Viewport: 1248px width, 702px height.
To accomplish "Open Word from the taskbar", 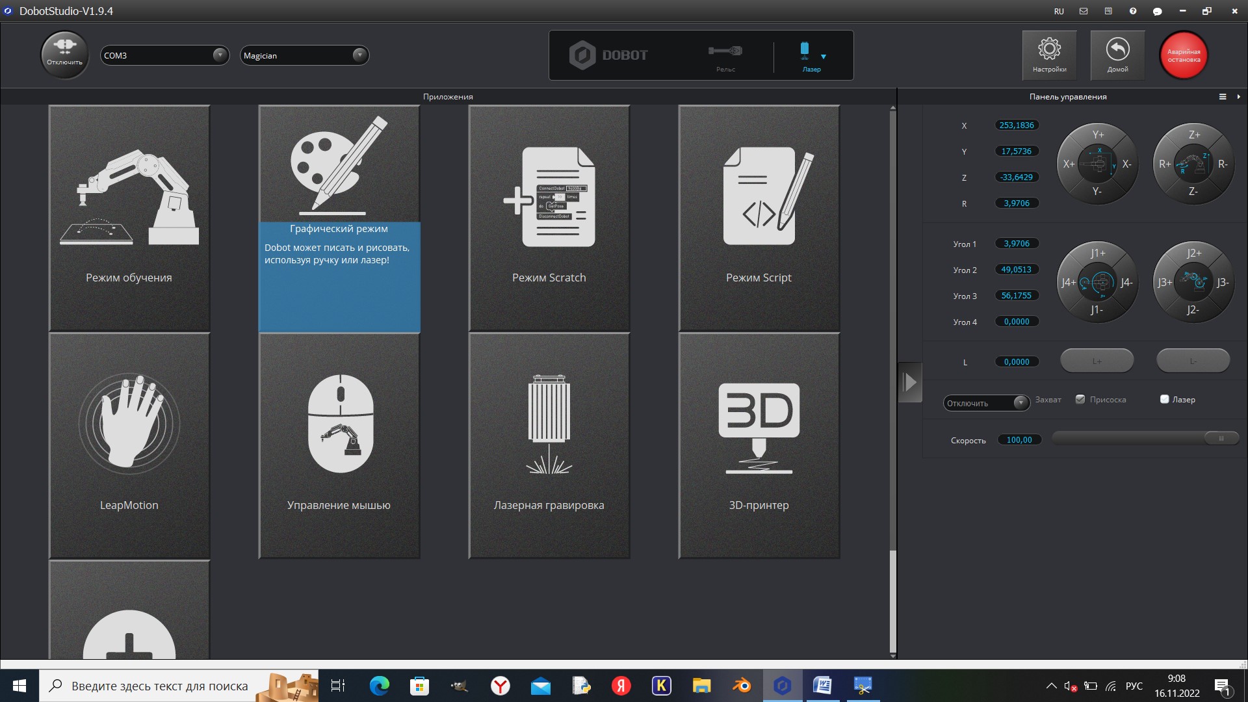I will pos(822,686).
